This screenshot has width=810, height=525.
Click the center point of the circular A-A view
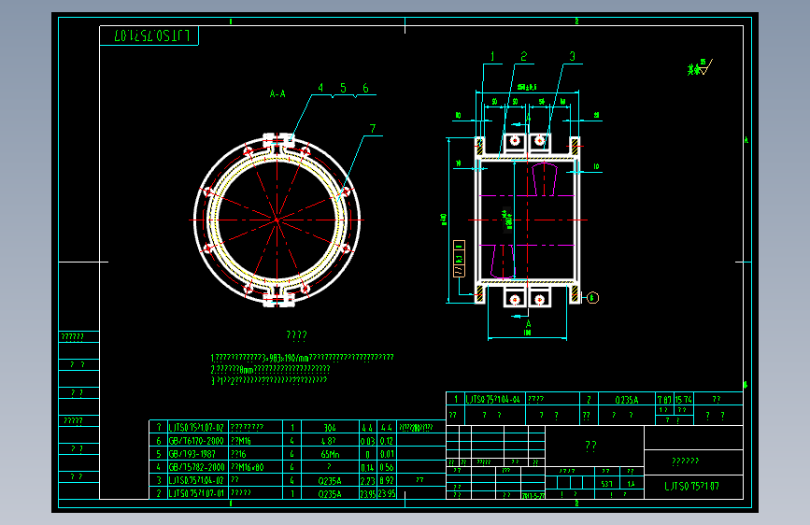pos(277,220)
